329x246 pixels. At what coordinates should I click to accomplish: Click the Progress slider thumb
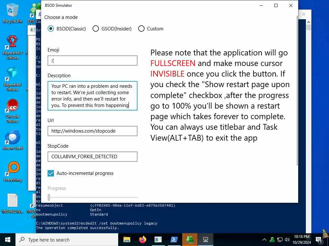[49, 197]
